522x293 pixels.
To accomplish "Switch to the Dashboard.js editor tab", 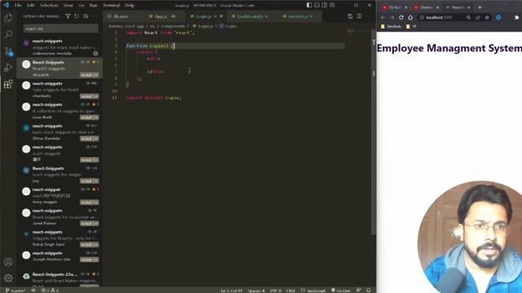I will (x=250, y=16).
